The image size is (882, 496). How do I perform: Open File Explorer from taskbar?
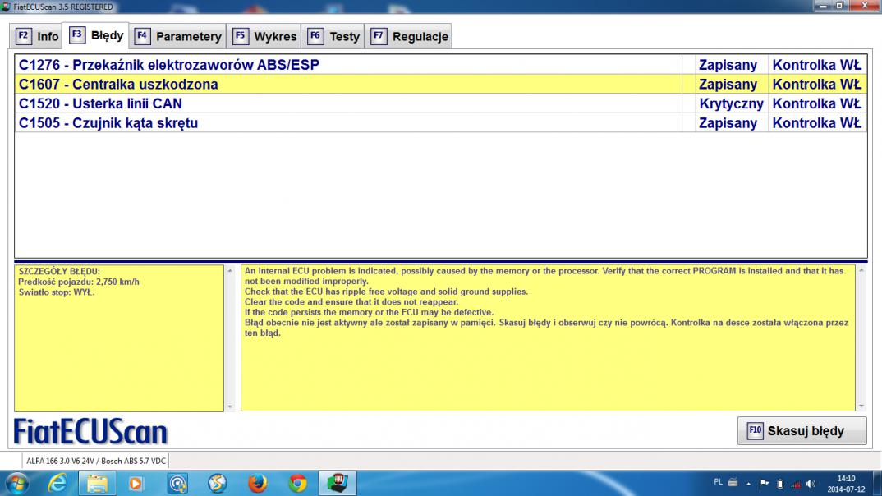97,484
